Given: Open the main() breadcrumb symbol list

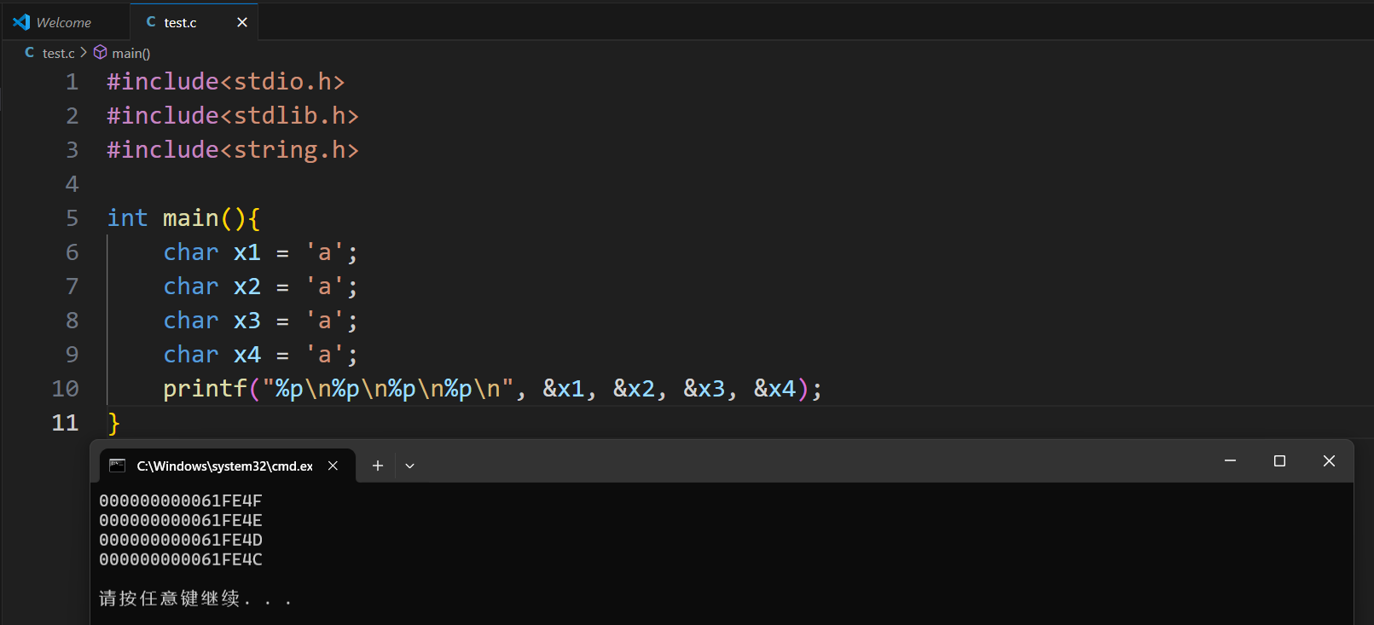Looking at the screenshot, I should pyautogui.click(x=130, y=53).
